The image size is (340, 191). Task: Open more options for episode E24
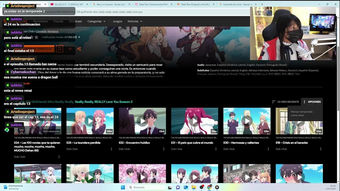point(59,157)
